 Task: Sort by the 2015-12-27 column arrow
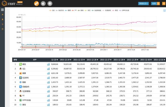coord(111,60)
